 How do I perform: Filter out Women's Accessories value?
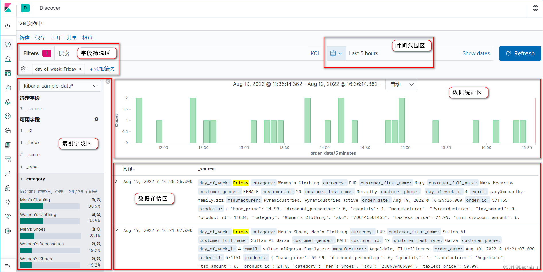(99, 244)
